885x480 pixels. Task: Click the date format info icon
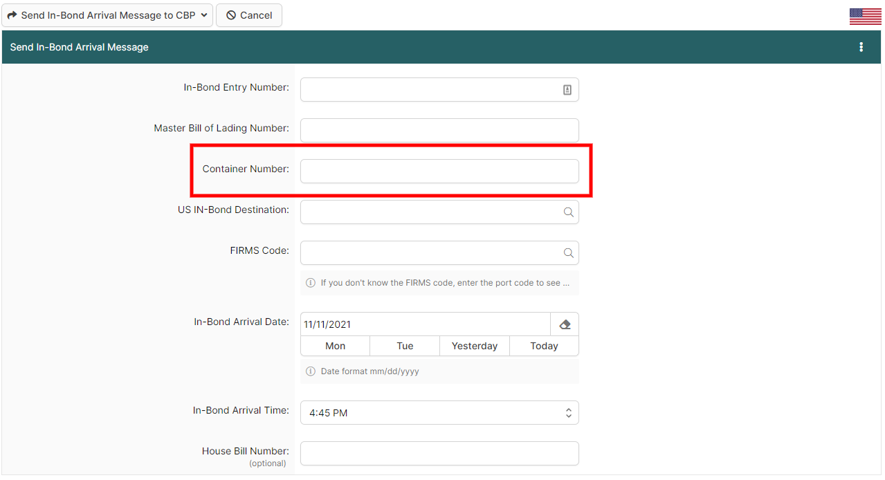[311, 371]
